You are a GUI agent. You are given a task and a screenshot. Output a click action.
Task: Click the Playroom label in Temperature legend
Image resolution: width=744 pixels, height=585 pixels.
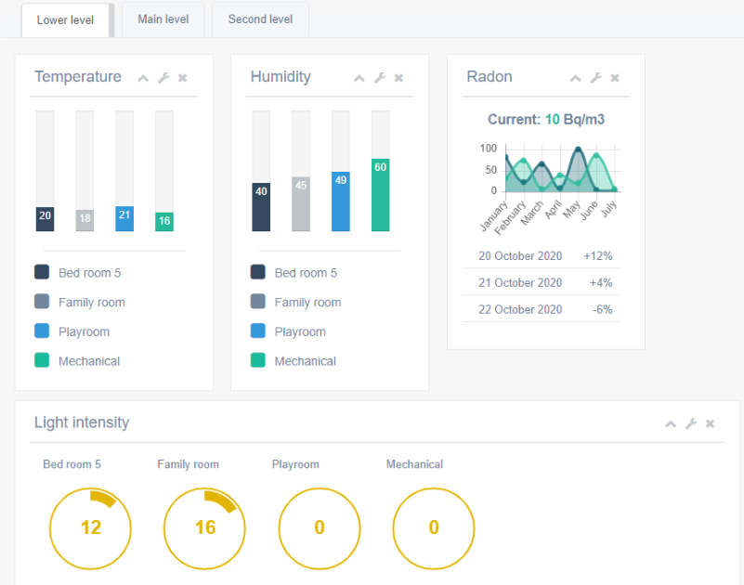84,332
